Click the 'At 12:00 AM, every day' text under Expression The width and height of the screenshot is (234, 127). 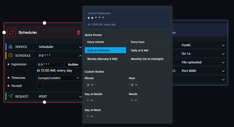pos(55,71)
